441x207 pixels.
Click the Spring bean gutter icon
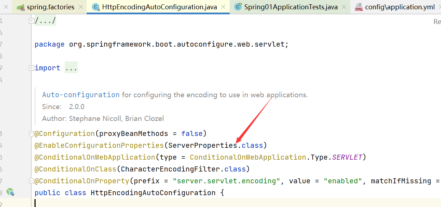click(x=10, y=193)
